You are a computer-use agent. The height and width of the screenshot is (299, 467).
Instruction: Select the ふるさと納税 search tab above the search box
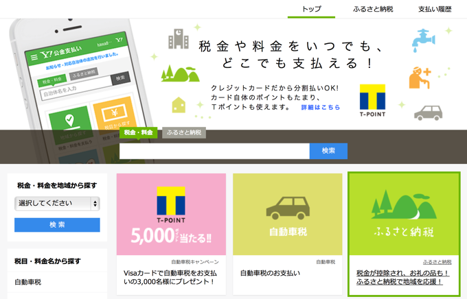click(x=184, y=132)
